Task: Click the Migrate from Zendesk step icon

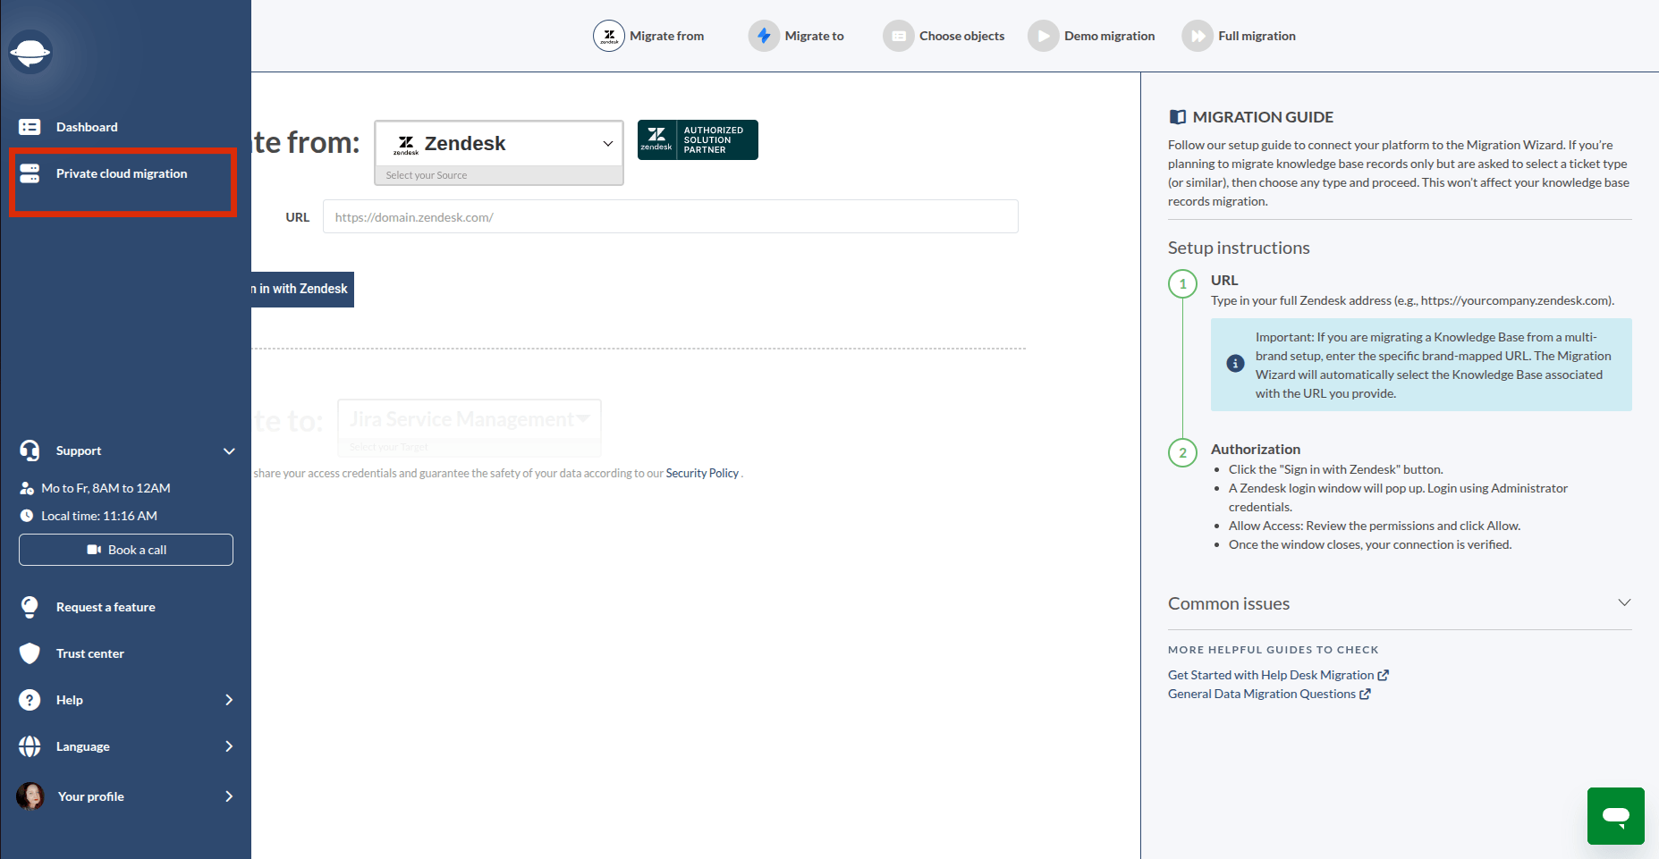Action: click(609, 36)
